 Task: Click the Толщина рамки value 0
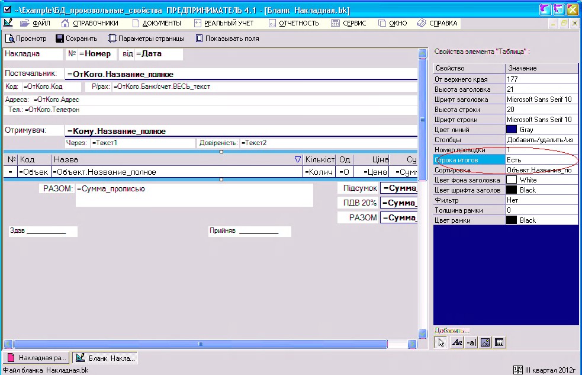click(541, 210)
